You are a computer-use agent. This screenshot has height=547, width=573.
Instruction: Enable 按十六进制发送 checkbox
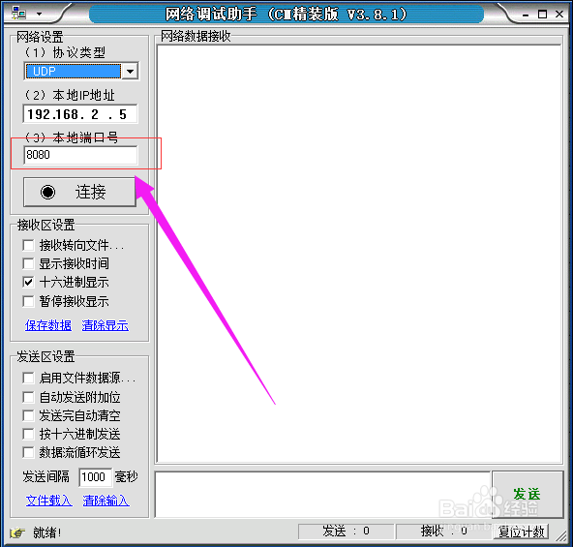pyautogui.click(x=28, y=434)
